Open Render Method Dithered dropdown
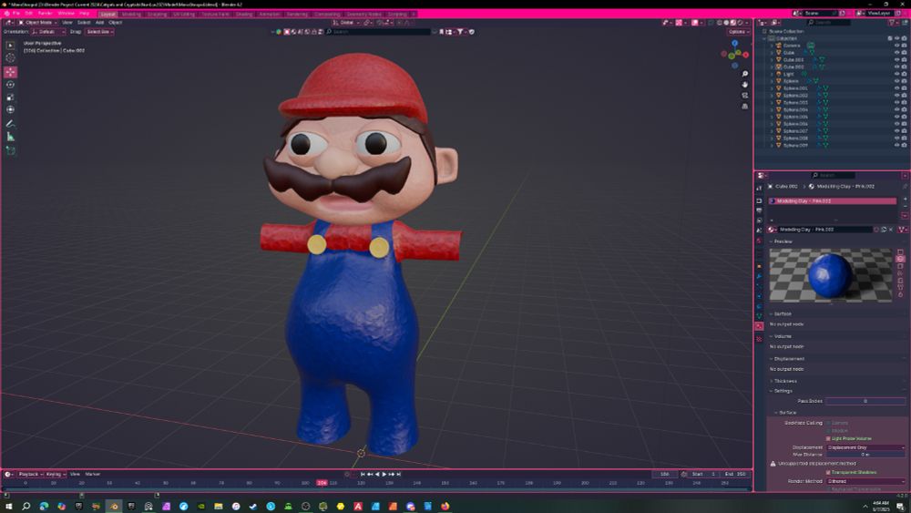Image resolution: width=911 pixels, height=513 pixels. 865,481
